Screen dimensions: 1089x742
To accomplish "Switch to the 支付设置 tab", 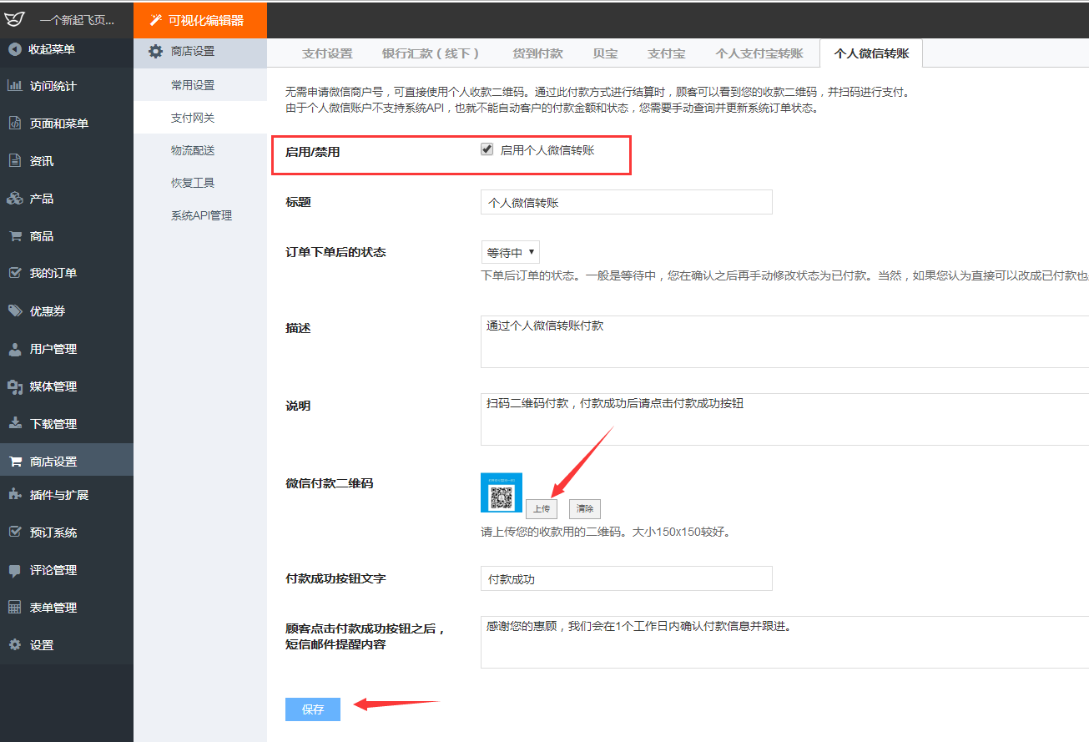I will point(327,53).
